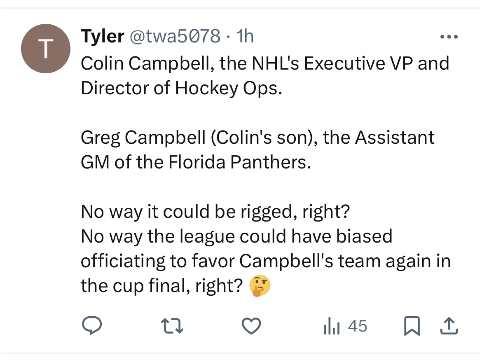The height and width of the screenshot is (362, 482).
Task: Visit Tyler's profile via the display name
Action: (x=102, y=36)
